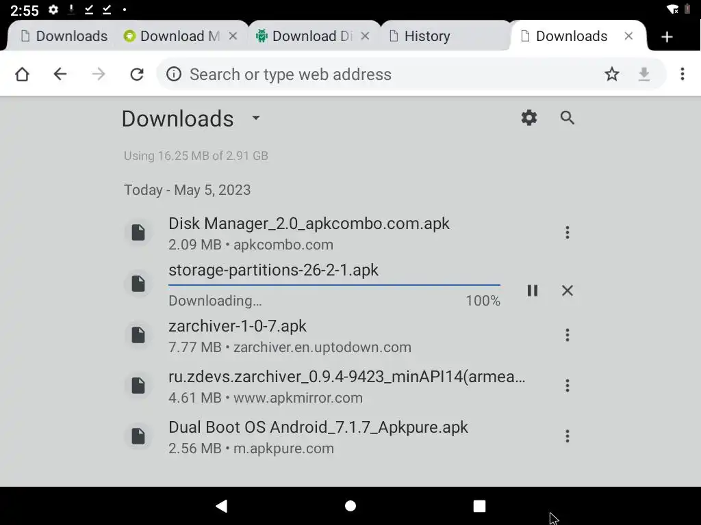Click the 2:55 clock in status bar
Viewport: 701px width, 525px height.
point(25,10)
